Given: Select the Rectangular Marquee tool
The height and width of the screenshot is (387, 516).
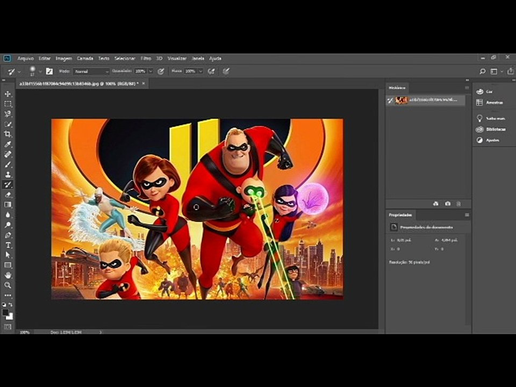Looking at the screenshot, I should tap(8, 104).
